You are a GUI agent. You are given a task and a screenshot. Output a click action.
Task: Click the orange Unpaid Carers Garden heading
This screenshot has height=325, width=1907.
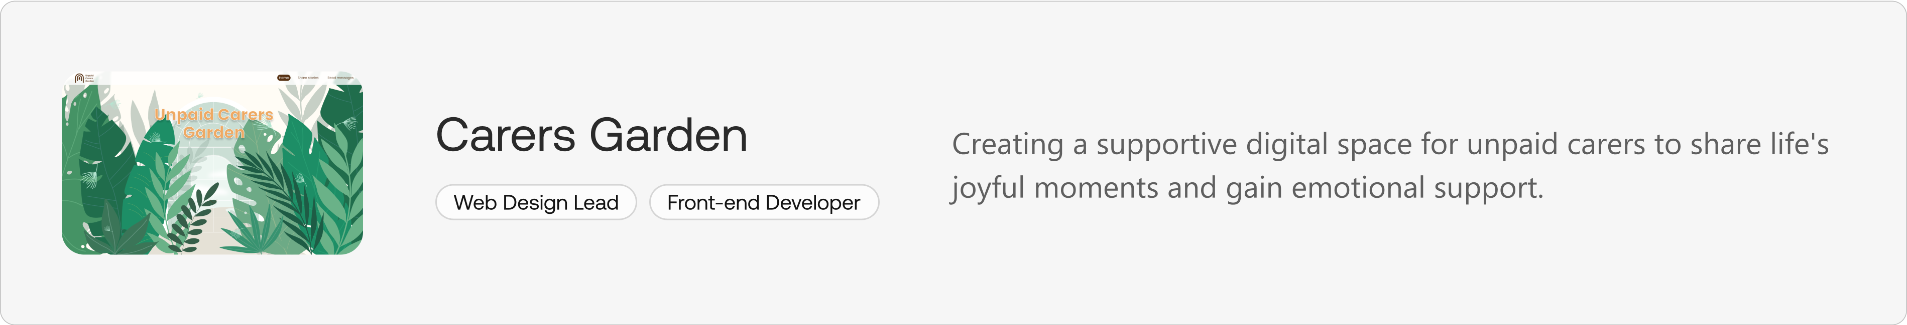[214, 123]
